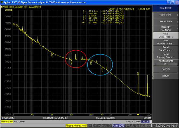Image resolution: width=179 pixels, height=128 pixels.
Task: Click the Save/Recall menu header
Action: 165,8
